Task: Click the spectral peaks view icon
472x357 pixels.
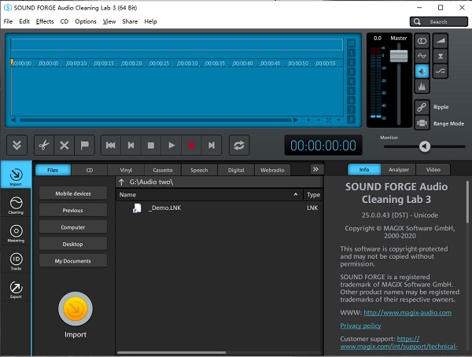Action: pyautogui.click(x=422, y=86)
